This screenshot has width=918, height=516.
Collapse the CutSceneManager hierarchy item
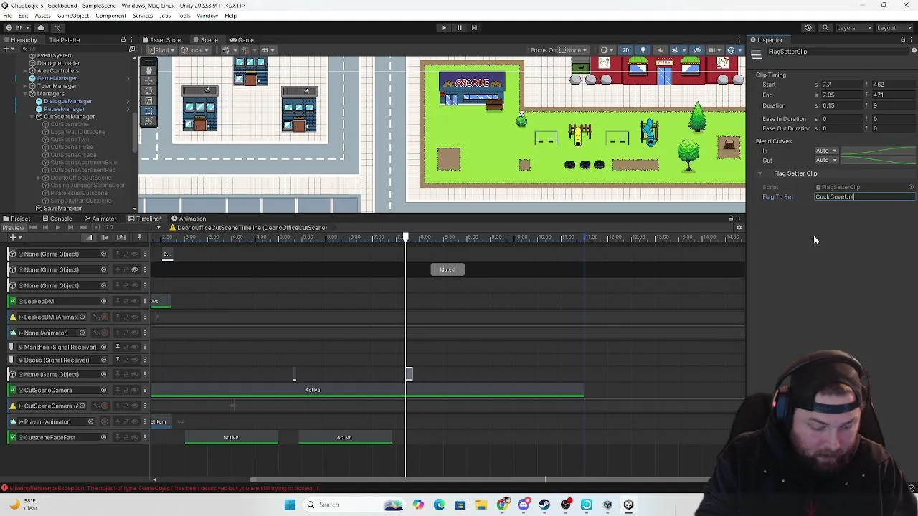[32, 117]
